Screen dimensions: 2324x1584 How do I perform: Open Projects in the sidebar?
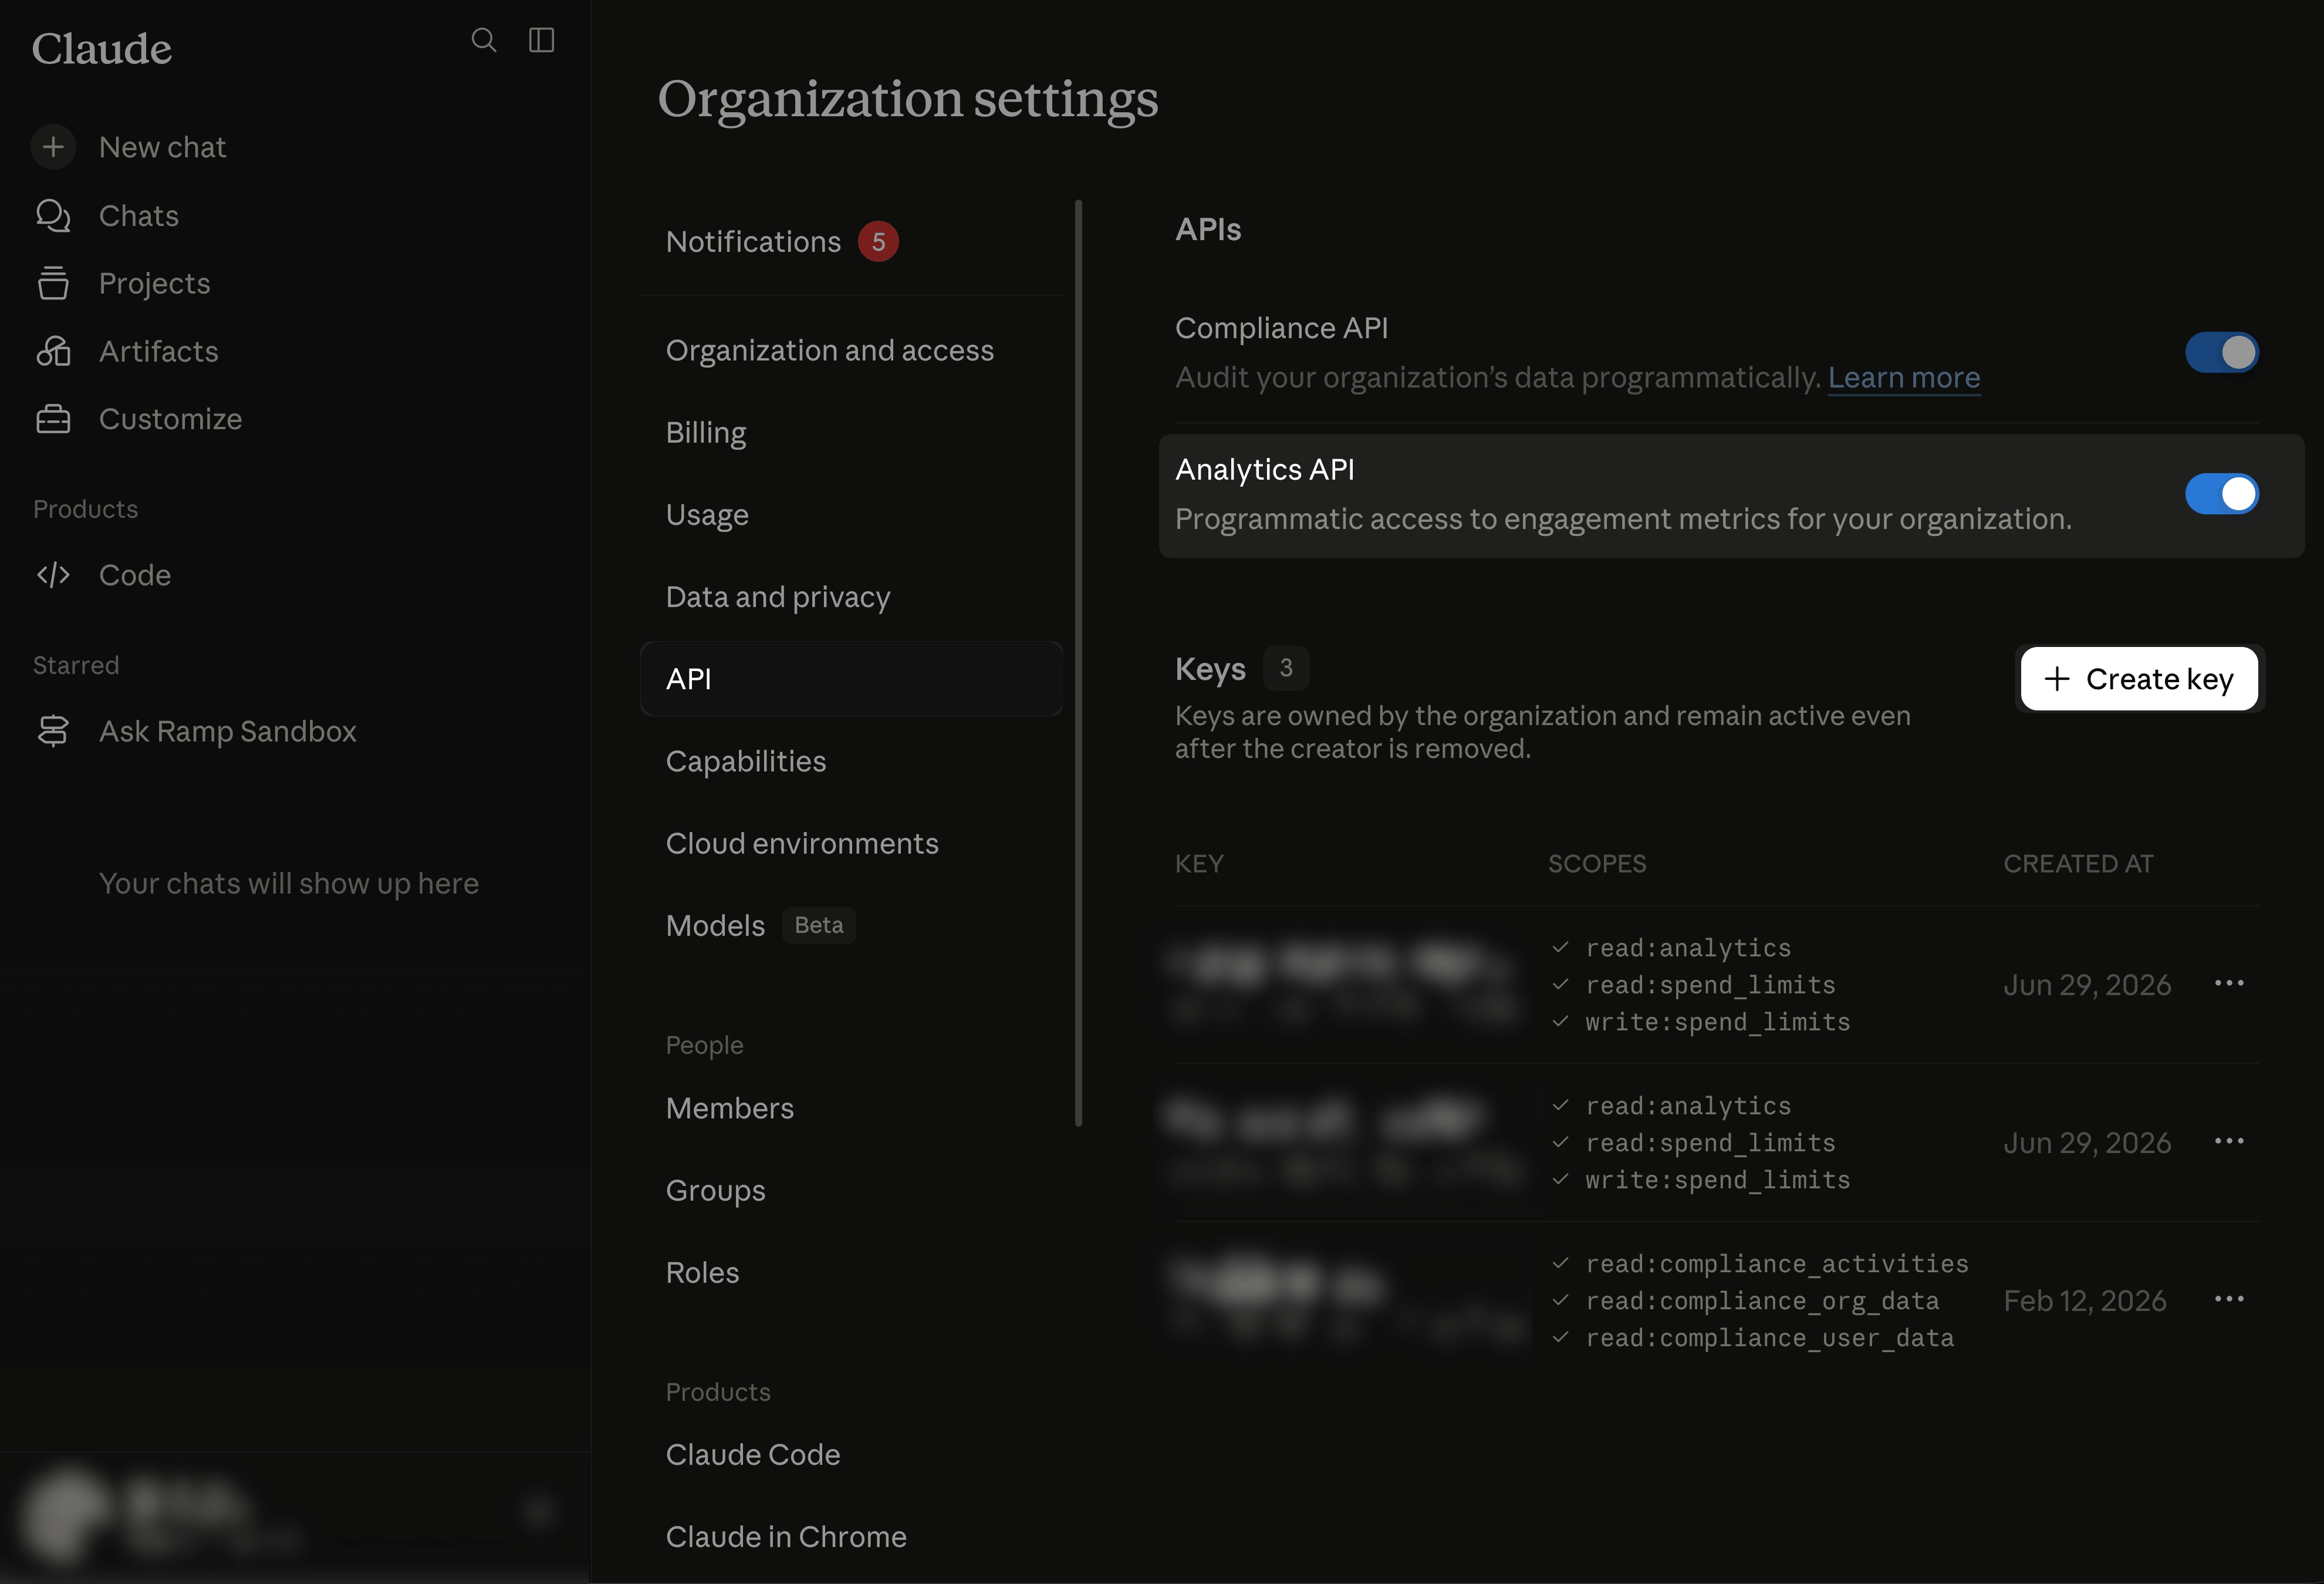click(155, 283)
